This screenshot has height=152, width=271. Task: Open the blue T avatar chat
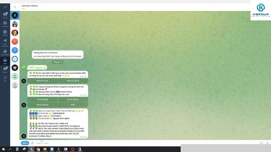15,50
